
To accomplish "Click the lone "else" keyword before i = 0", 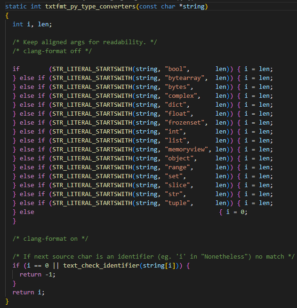I will [27, 212].
